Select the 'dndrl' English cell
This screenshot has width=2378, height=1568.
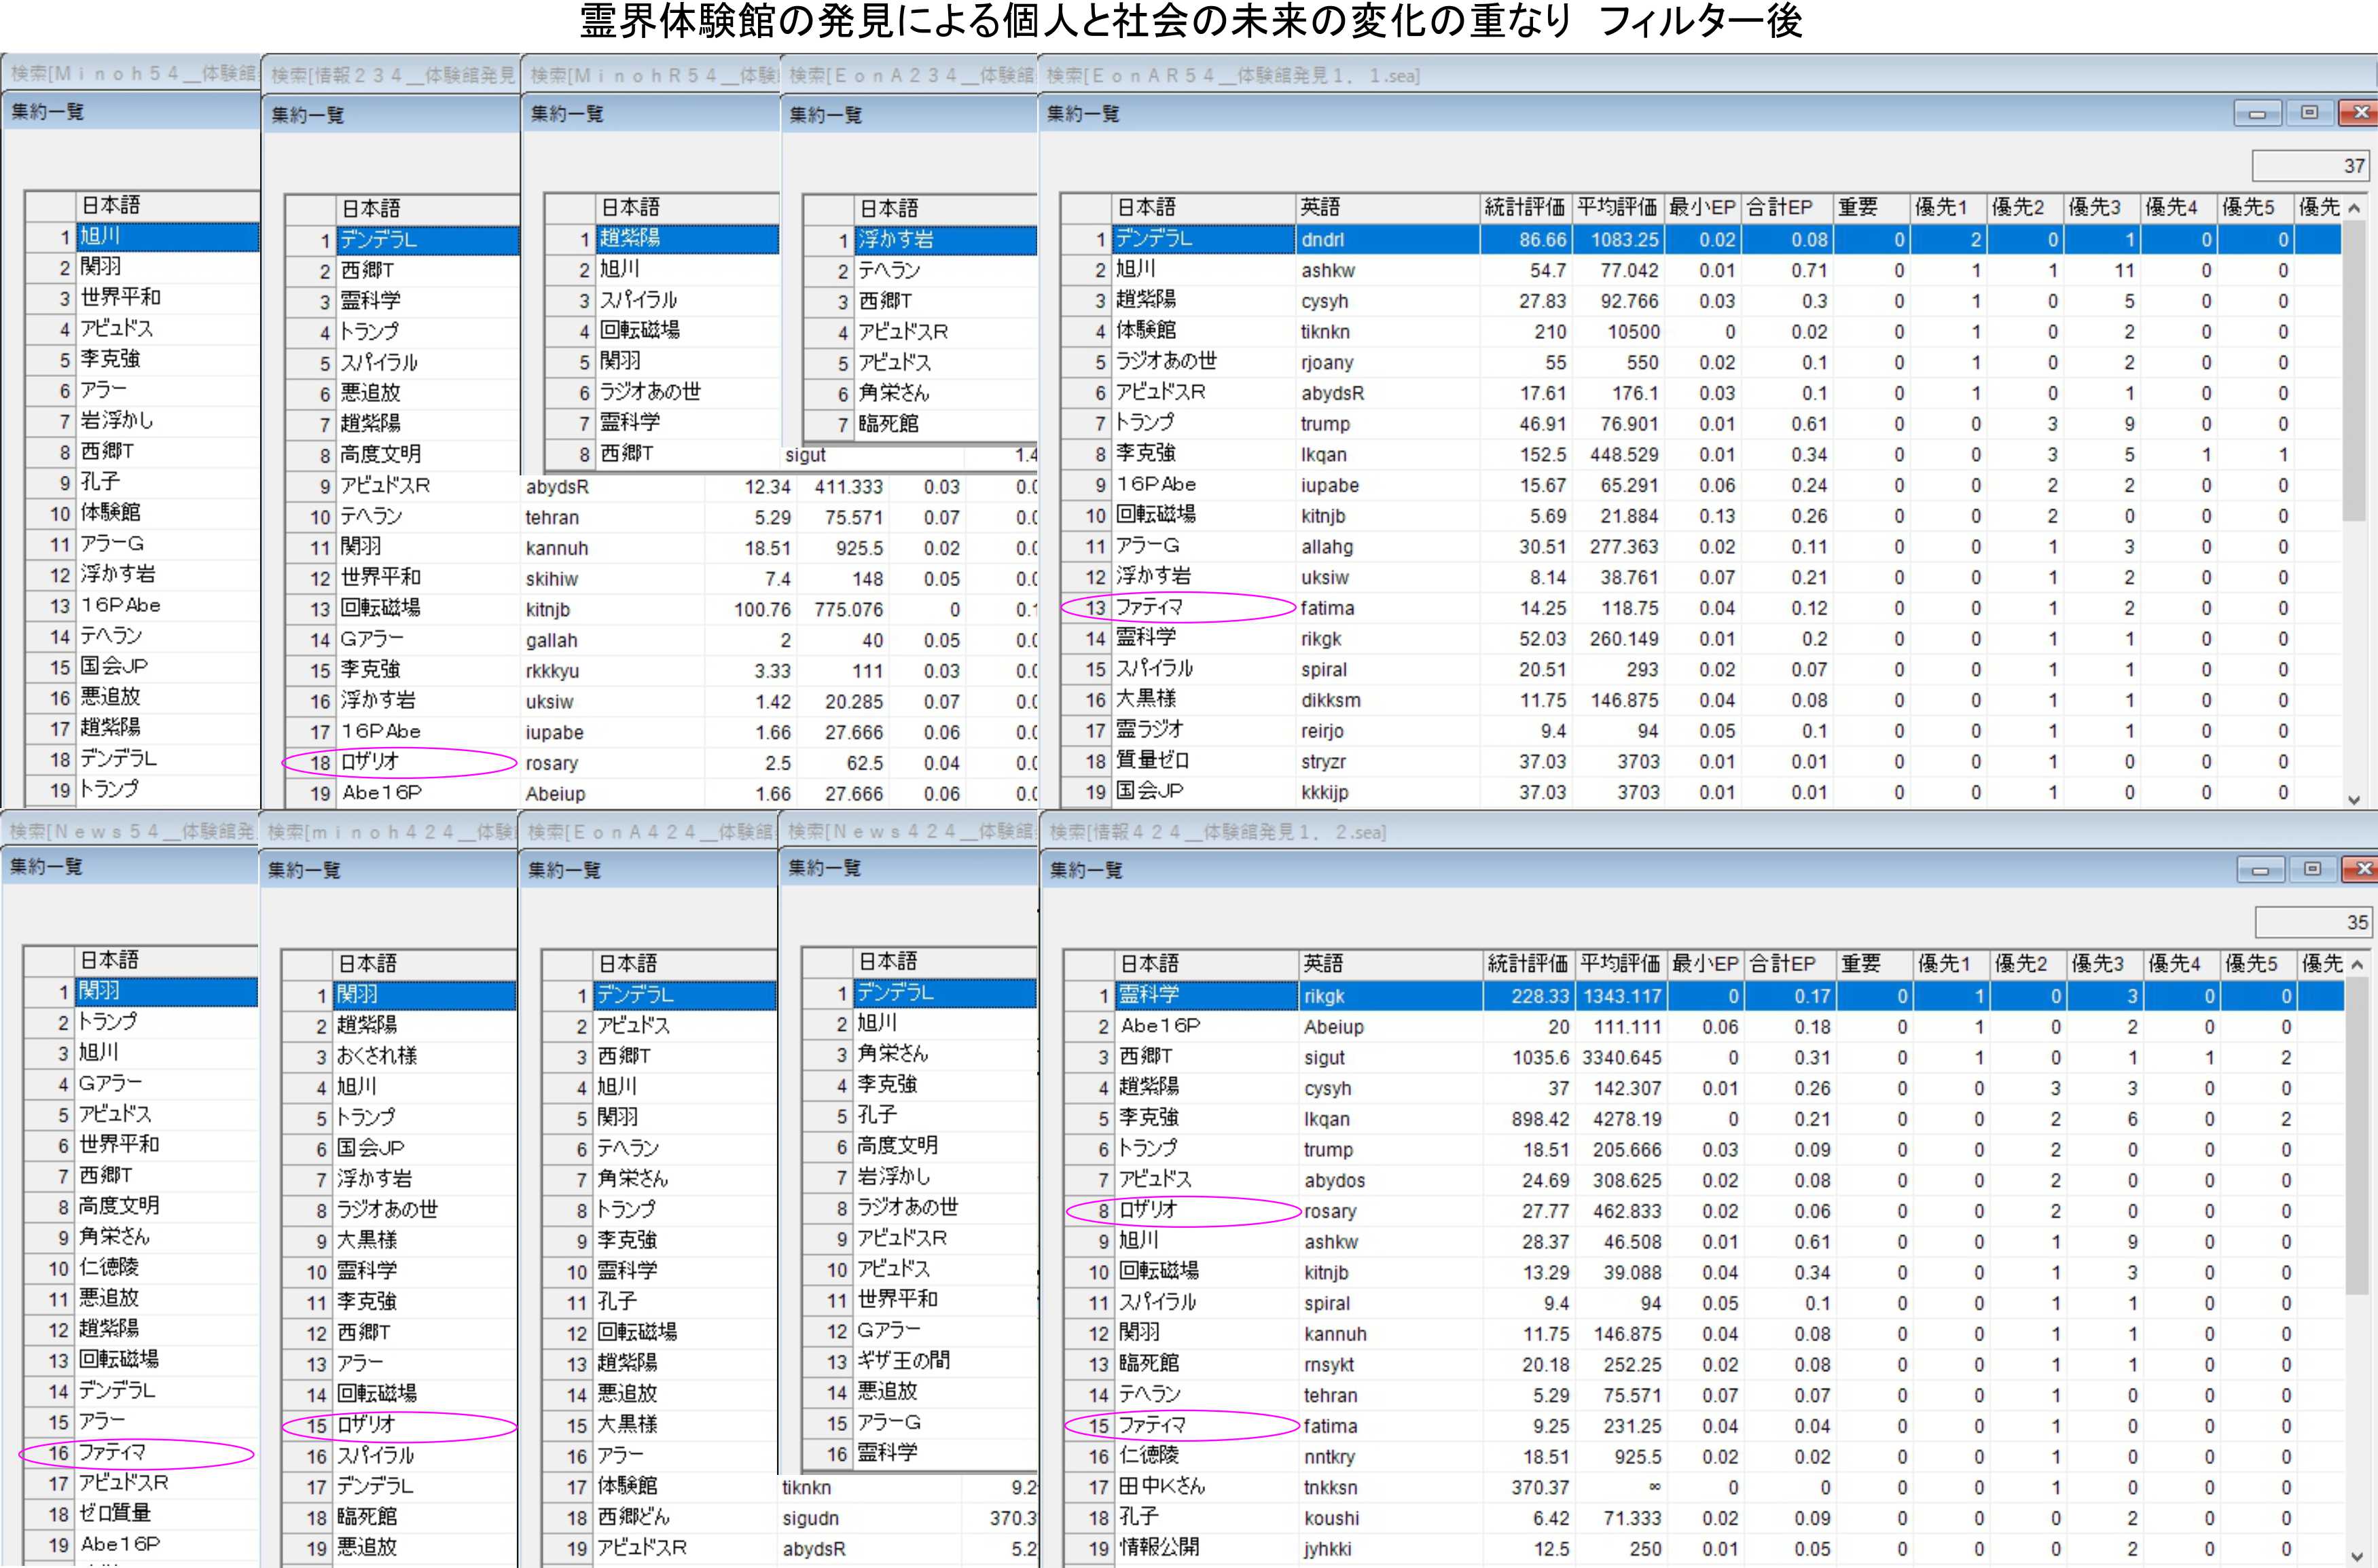[1387, 240]
